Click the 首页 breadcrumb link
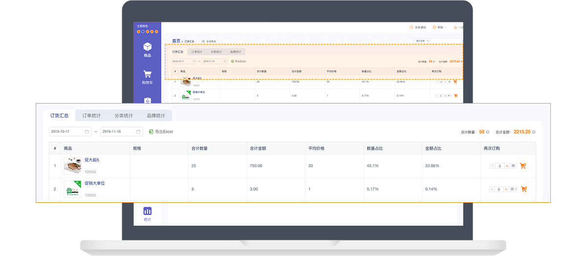The image size is (587, 256). tap(176, 41)
